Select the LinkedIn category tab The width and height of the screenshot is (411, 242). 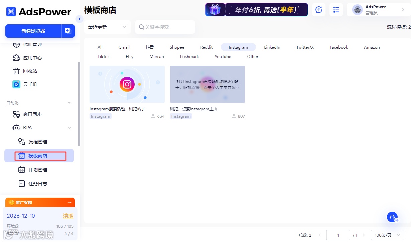(272, 47)
